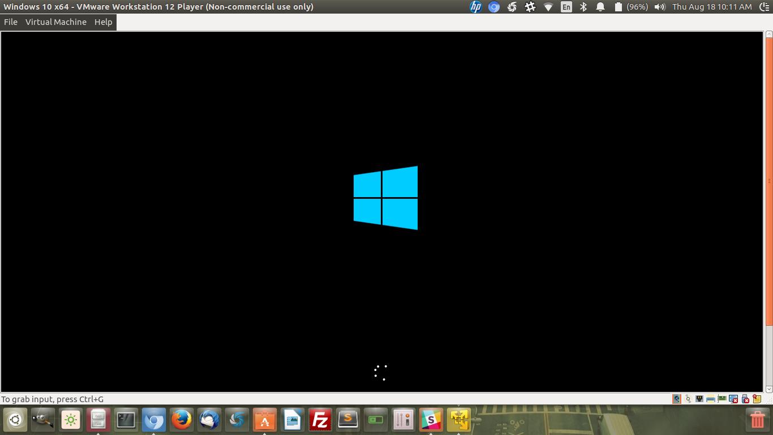Open the Ubuntu Dash launcher icon
Image resolution: width=773 pixels, height=435 pixels.
click(x=15, y=420)
